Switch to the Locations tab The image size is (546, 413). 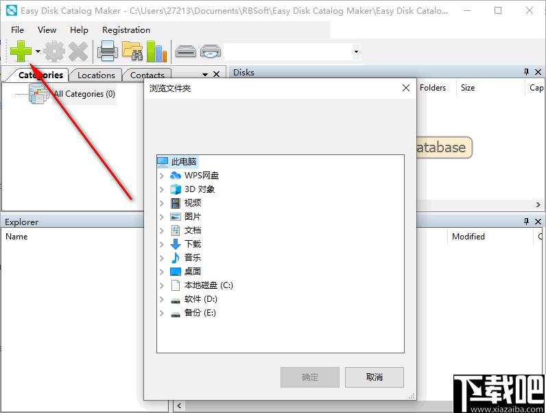[96, 75]
